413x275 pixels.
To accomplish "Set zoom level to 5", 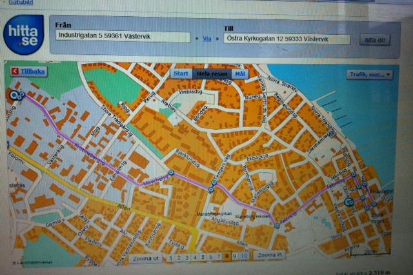I will (203, 257).
